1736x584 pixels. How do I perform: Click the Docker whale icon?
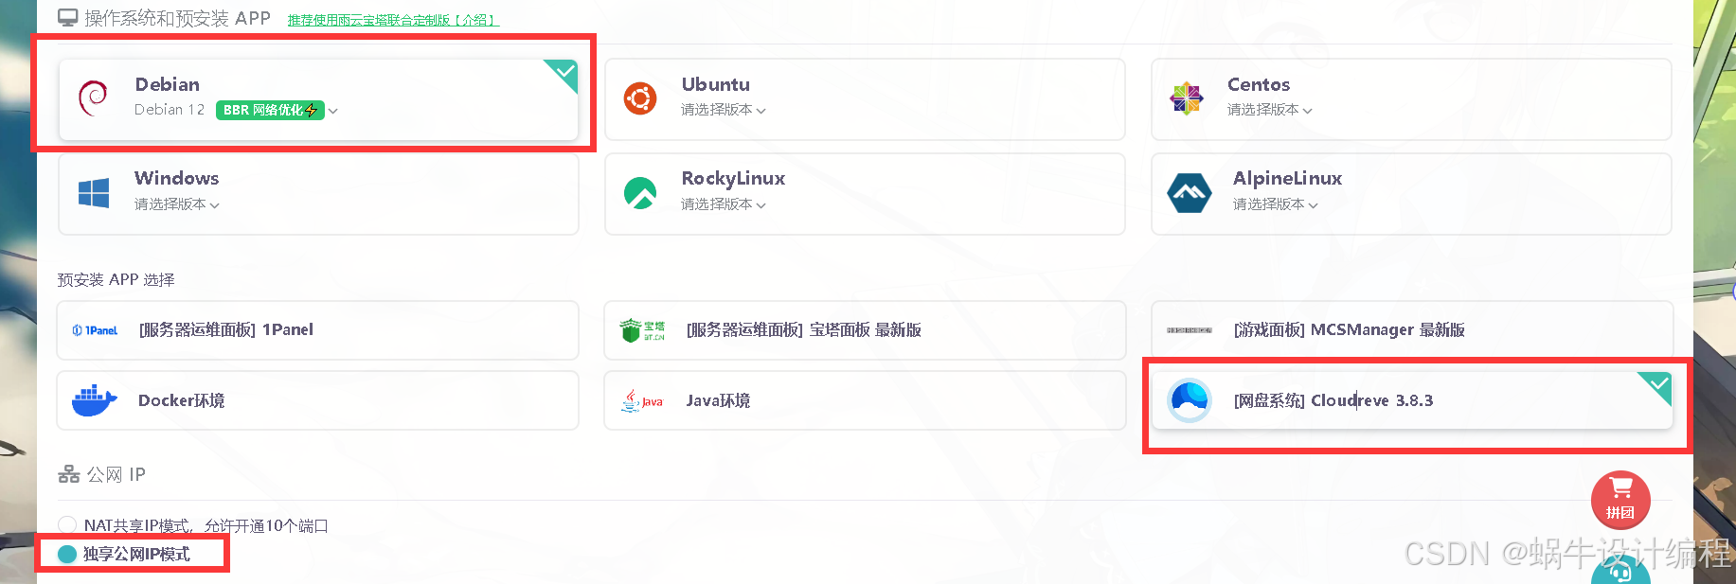[94, 400]
